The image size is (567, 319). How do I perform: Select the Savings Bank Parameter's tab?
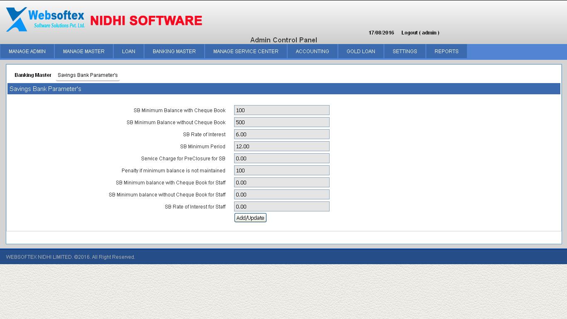(x=88, y=75)
